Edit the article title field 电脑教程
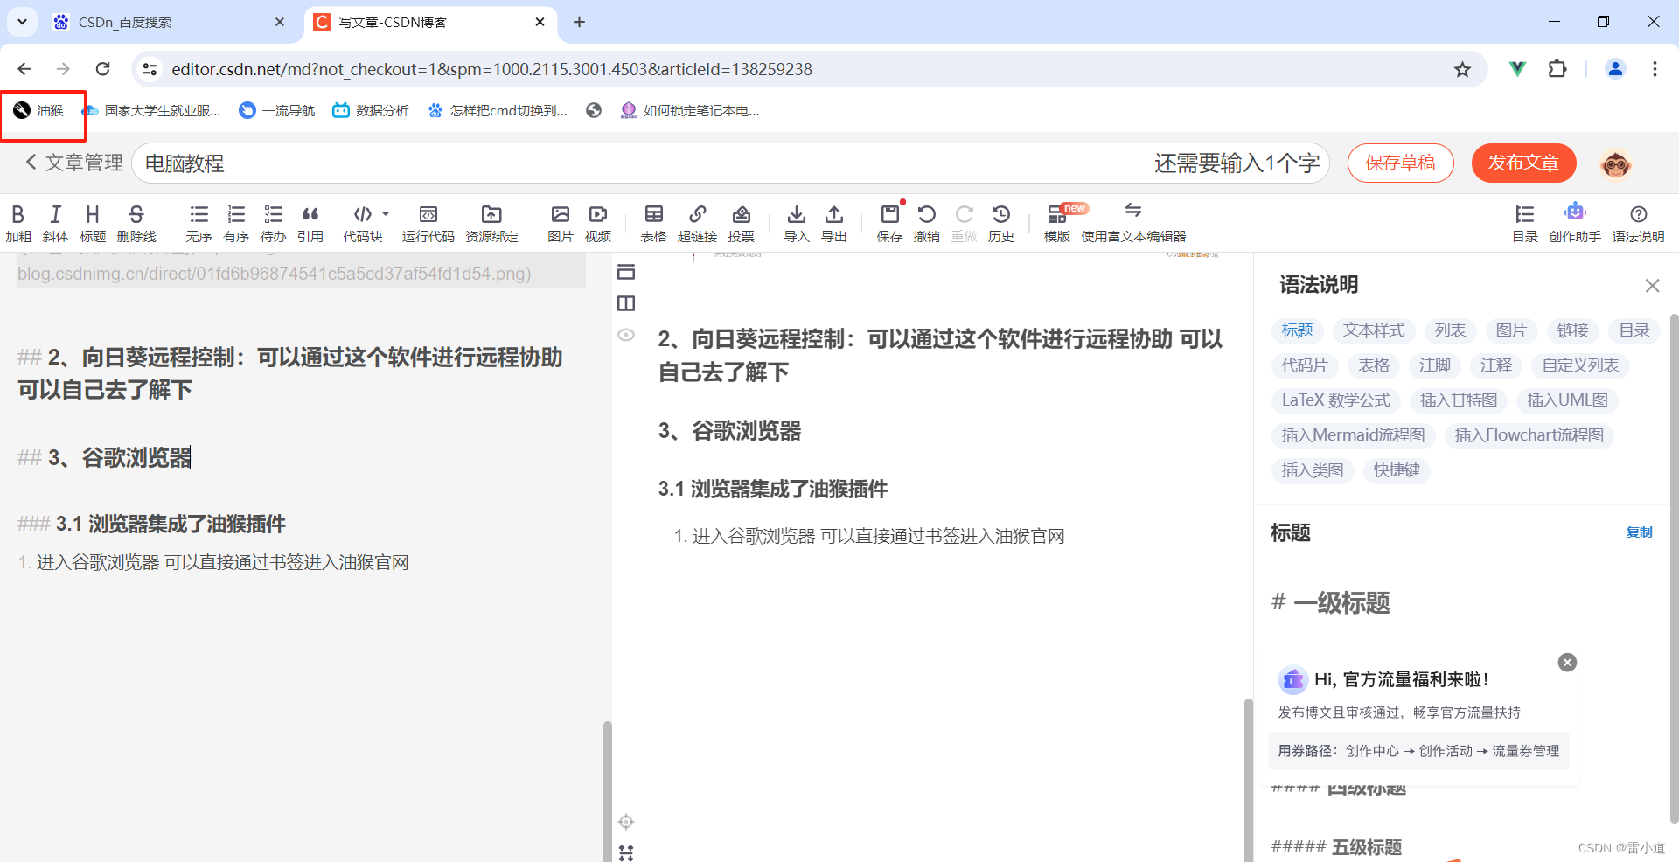Viewport: 1679px width, 862px height. tap(730, 163)
